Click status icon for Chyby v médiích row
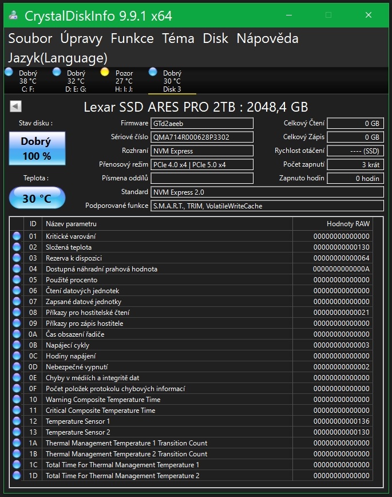392x497 pixels. click(17, 377)
